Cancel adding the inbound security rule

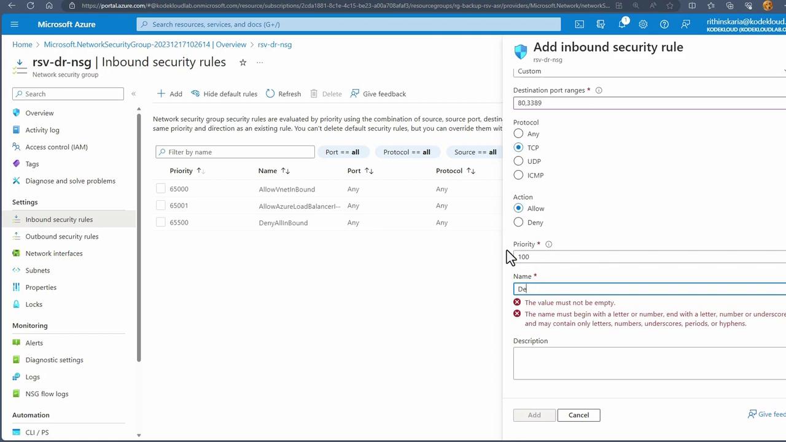pos(578,415)
